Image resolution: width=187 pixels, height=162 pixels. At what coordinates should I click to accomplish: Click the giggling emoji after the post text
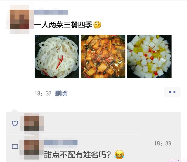(97, 25)
